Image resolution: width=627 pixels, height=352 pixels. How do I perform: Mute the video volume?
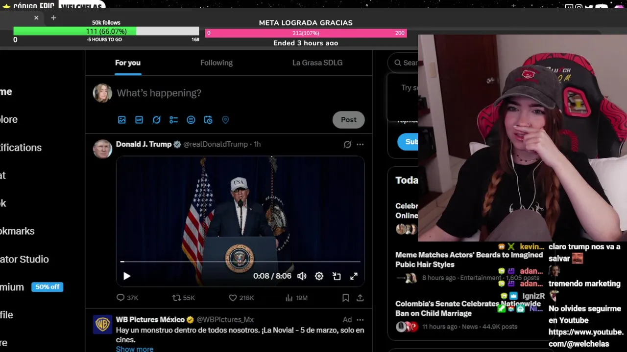pyautogui.click(x=302, y=276)
